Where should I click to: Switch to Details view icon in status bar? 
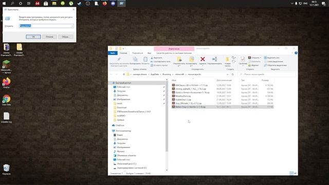[291, 173]
